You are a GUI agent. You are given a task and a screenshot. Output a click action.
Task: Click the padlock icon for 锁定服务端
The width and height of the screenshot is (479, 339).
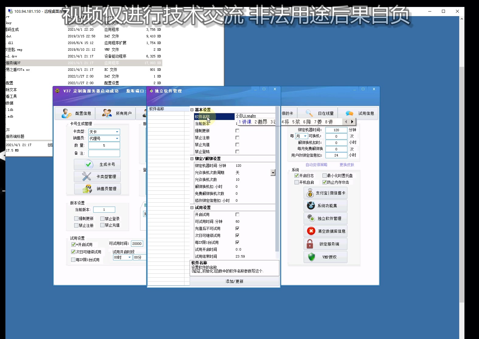click(x=310, y=244)
